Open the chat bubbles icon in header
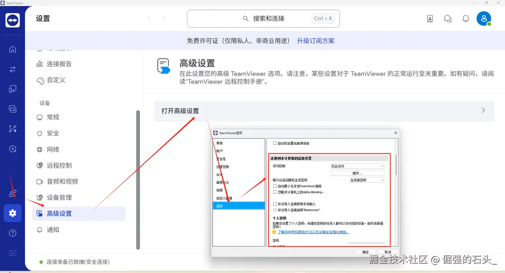 [448, 19]
